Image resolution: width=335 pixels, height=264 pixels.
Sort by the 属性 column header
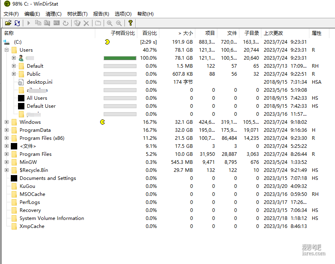point(319,33)
